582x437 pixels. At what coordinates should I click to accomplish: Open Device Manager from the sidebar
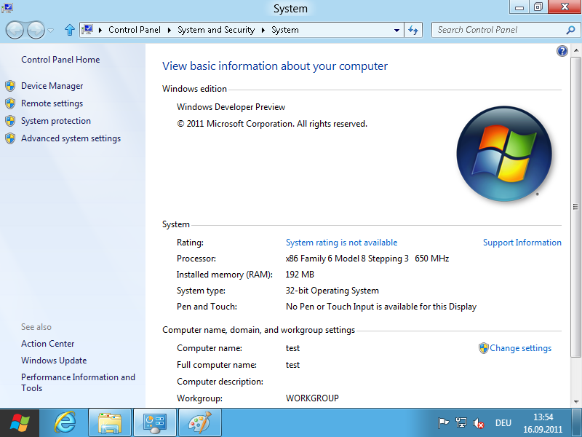[52, 86]
